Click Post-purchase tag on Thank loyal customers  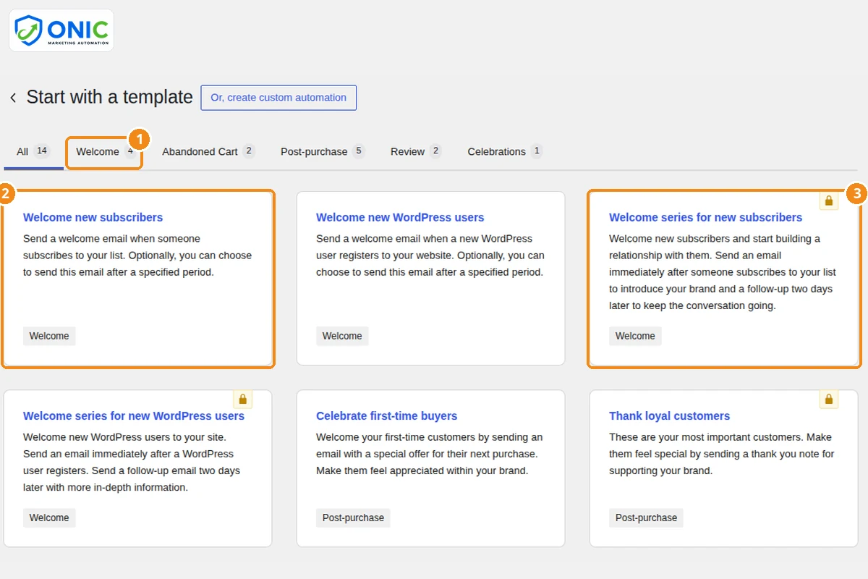click(x=646, y=517)
